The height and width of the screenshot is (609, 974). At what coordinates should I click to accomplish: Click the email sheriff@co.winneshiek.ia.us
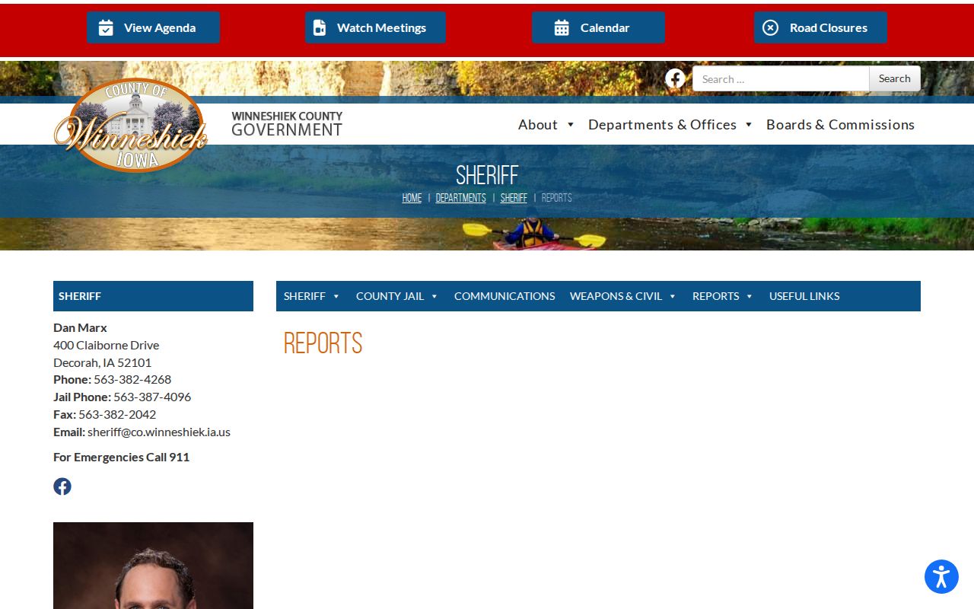pos(159,432)
